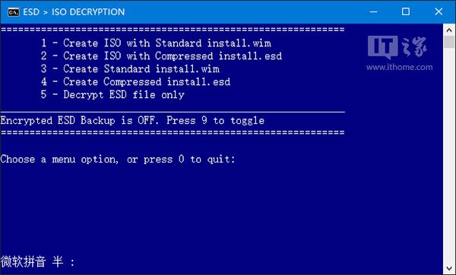
Task: Click option 3 Create Standard install.wim
Action: point(130,69)
